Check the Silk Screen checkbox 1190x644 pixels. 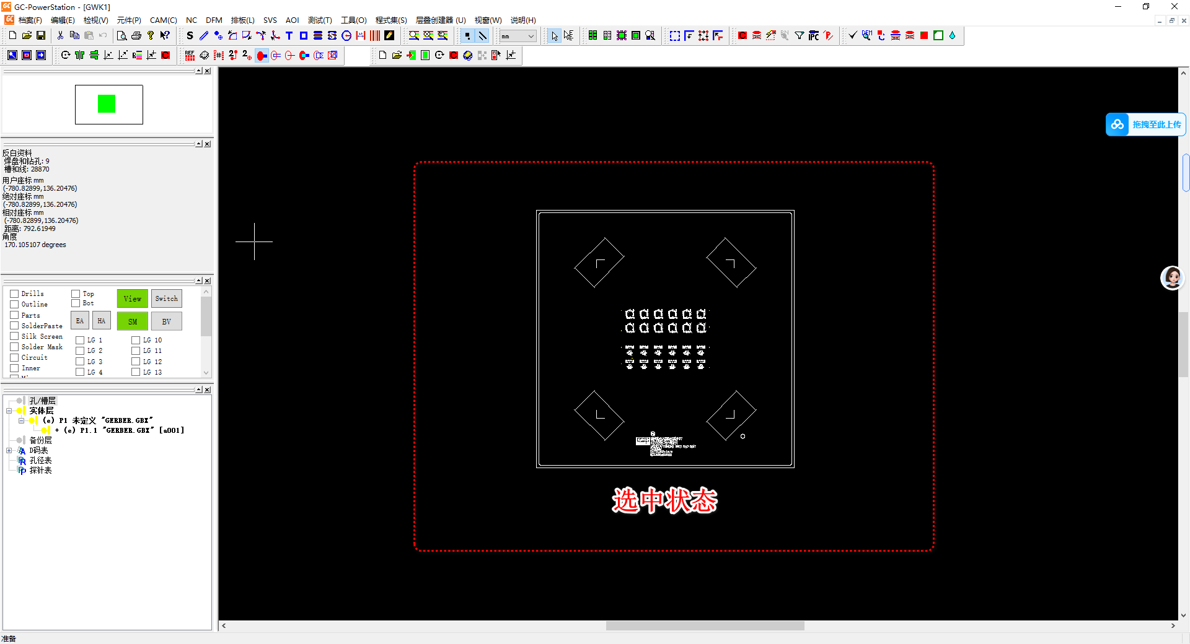pyautogui.click(x=14, y=336)
